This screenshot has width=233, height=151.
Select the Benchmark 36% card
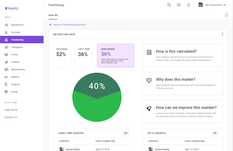[x=116, y=56]
